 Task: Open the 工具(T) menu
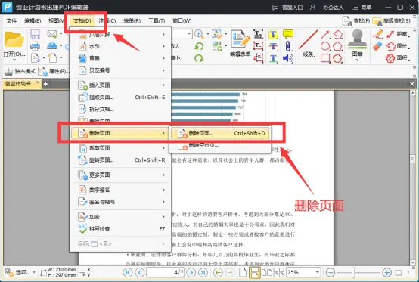click(157, 20)
